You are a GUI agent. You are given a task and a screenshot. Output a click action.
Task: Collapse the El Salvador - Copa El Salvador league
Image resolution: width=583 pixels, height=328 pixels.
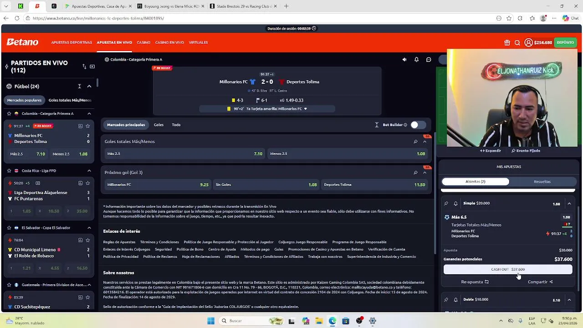click(x=89, y=228)
